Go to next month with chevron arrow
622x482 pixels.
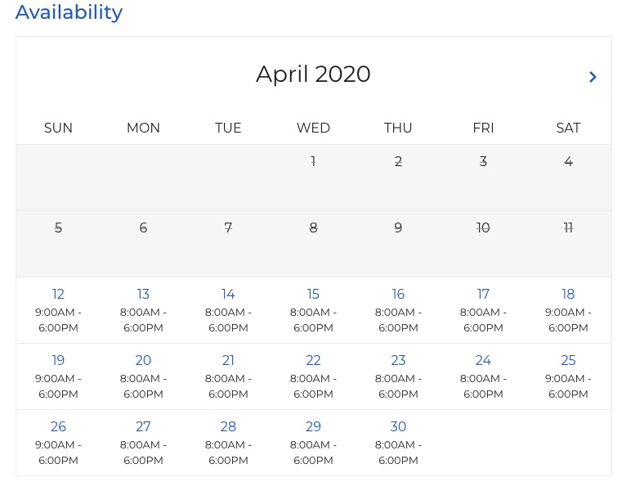point(593,77)
